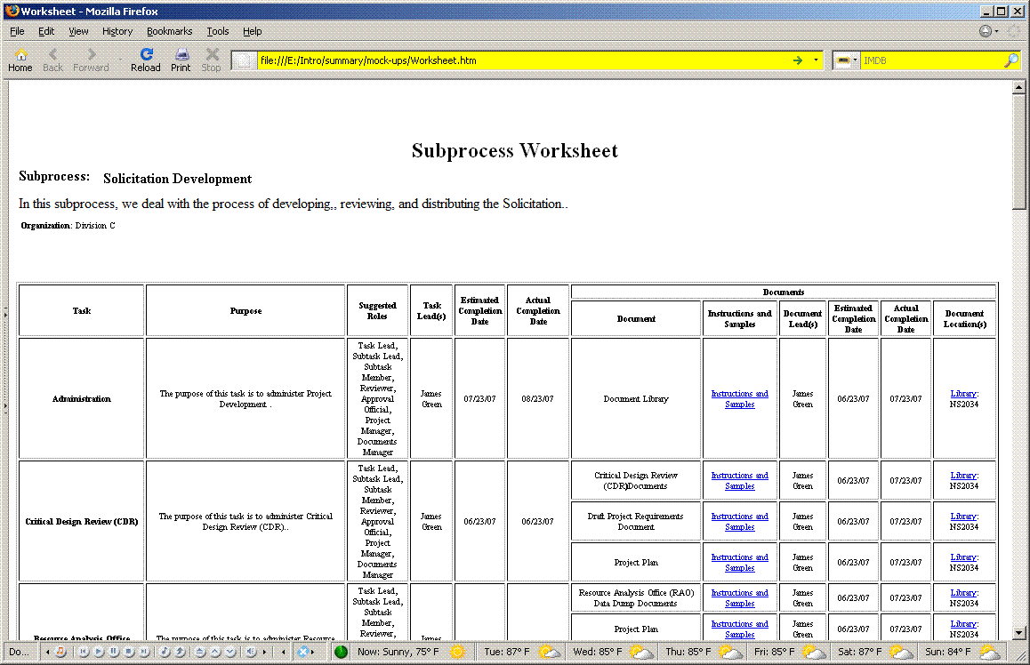Click the green Go arrow in address bar
The width and height of the screenshot is (1030, 665).
click(x=798, y=60)
